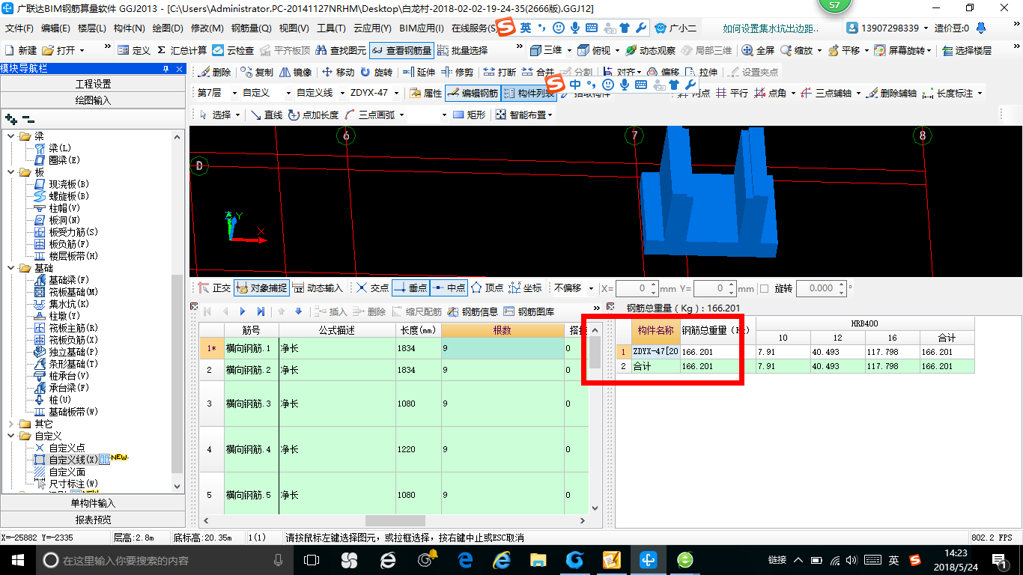
Task: Toggle 中点 midpoint snap
Action: pos(449,287)
